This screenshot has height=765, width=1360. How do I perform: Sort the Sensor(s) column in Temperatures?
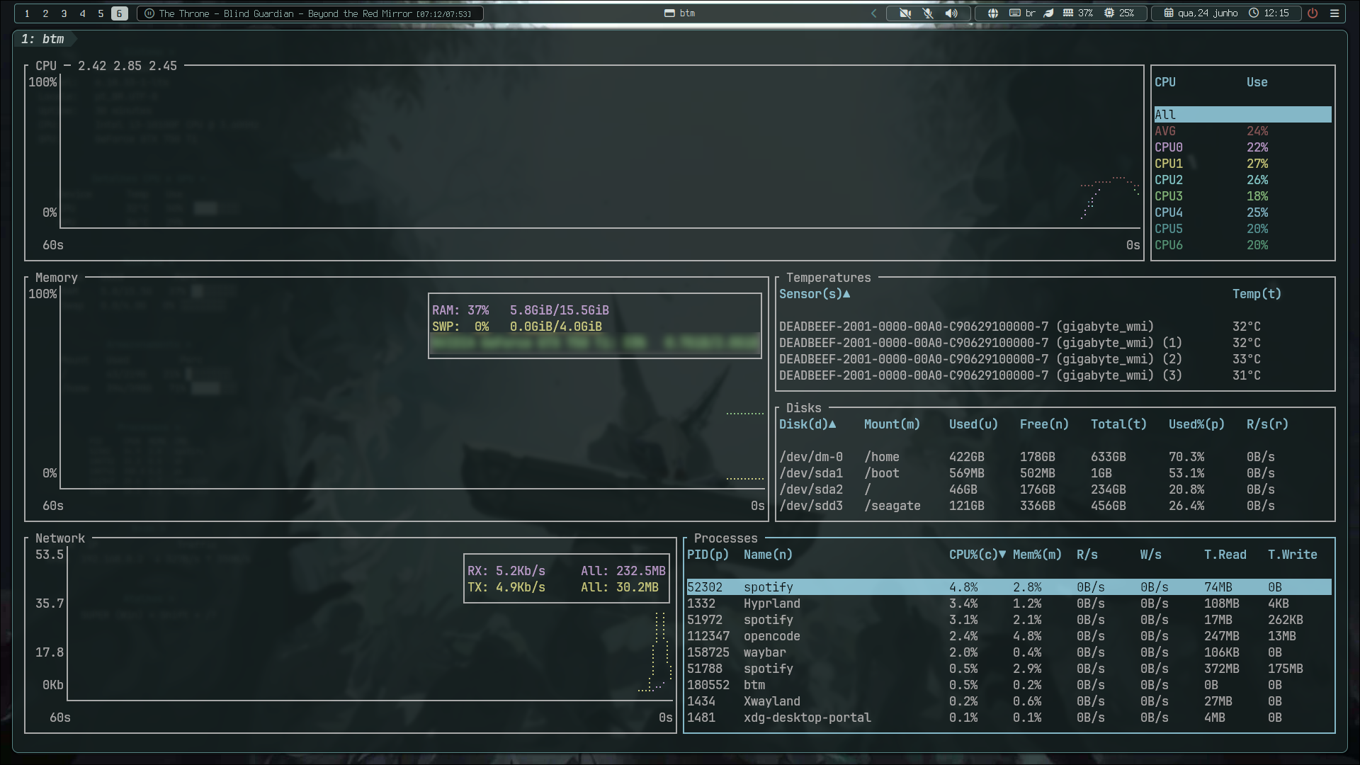[x=815, y=294]
